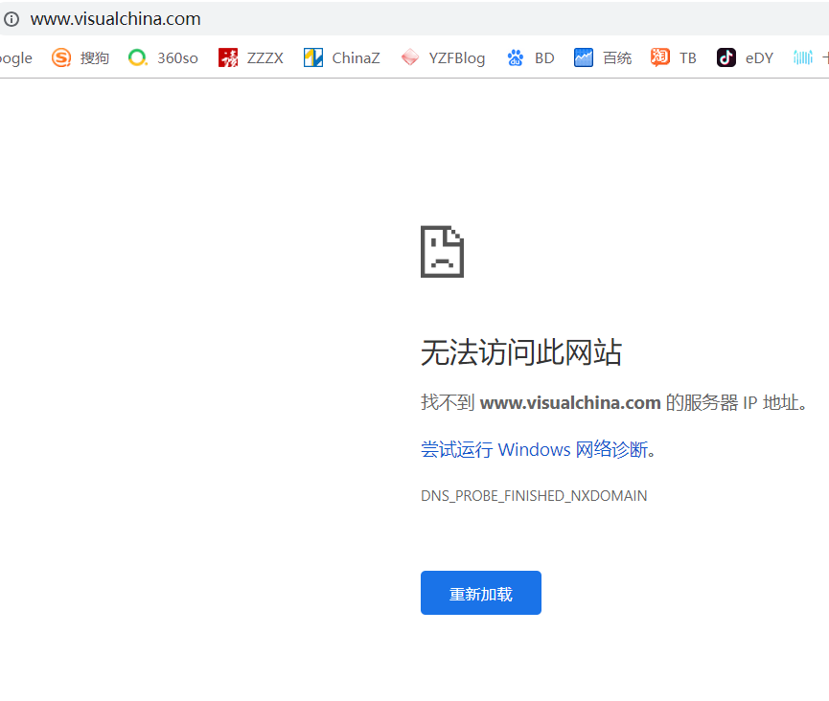Click the Baidu paw icon labeled BD
Viewport: 829px width, 701px height.
(516, 57)
